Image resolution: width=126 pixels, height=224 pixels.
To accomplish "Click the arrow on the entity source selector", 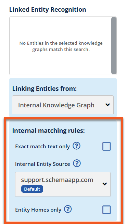I will pos(104,184).
